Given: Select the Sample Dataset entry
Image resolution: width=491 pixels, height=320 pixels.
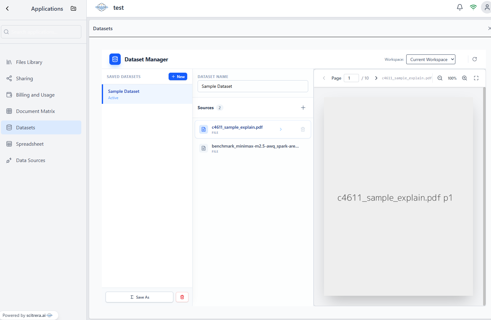Looking at the screenshot, I should [147, 94].
